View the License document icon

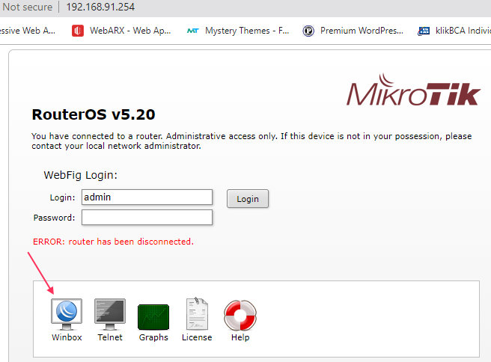coord(197,313)
